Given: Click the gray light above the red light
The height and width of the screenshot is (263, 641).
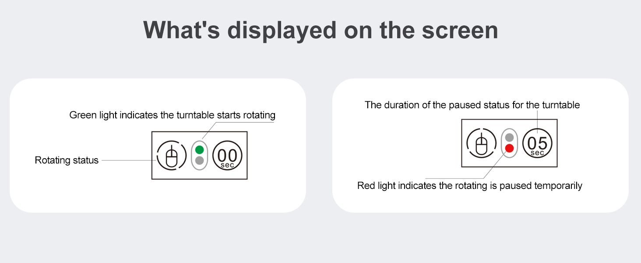Looking at the screenshot, I should 509,137.
